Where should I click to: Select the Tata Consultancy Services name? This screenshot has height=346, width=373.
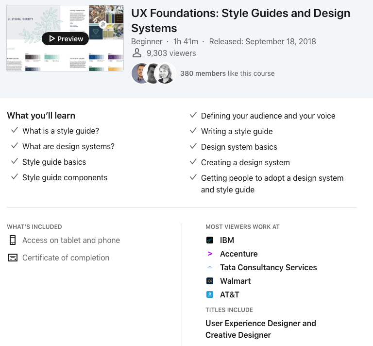point(268,267)
